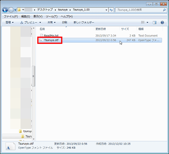Jump to the tsuruya breadcrumb folder
Image resolution: width=169 pixels, height=154 pixels.
click(x=63, y=10)
